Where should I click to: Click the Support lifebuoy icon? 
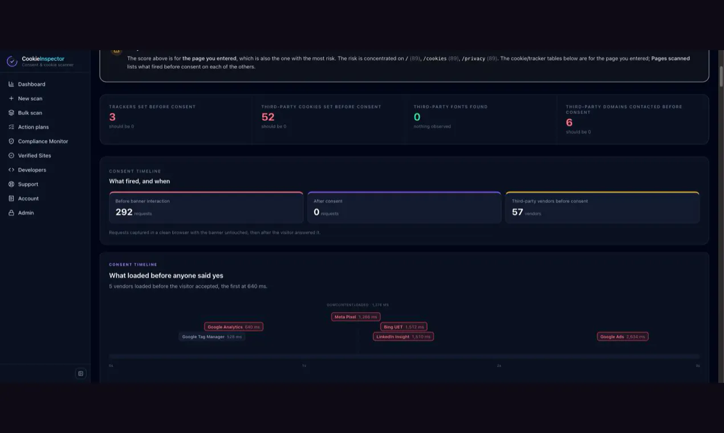(11, 184)
